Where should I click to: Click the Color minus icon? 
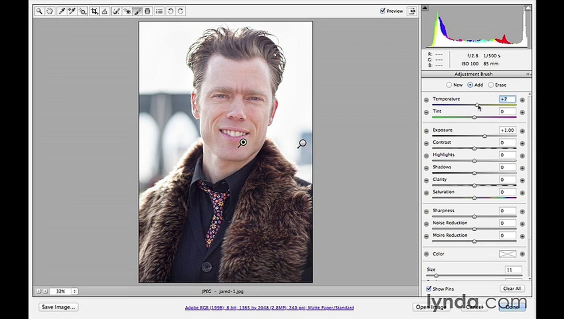426,254
